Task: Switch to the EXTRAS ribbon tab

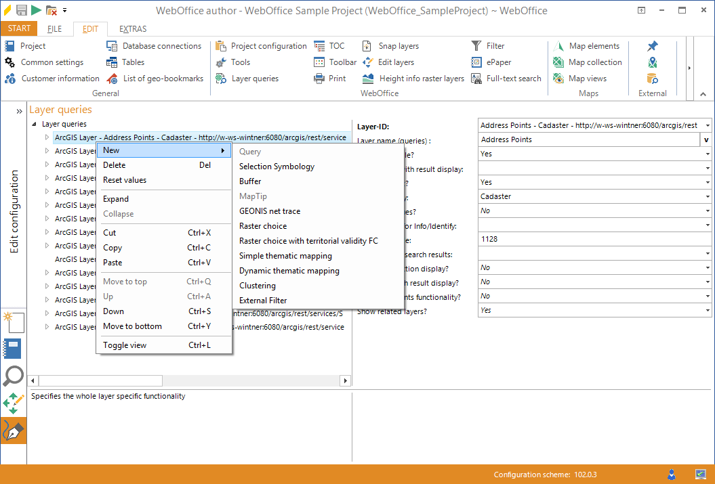Action: point(134,28)
